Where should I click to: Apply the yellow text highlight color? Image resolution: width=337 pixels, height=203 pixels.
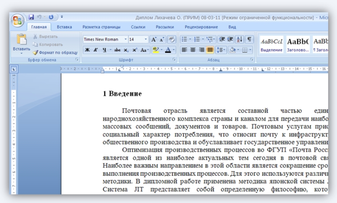(155, 50)
